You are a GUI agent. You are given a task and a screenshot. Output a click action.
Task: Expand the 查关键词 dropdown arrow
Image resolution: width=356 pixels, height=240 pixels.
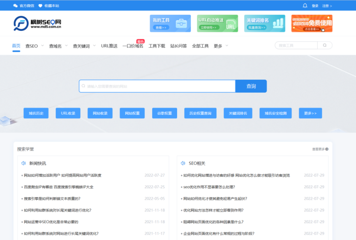[x=95, y=46]
